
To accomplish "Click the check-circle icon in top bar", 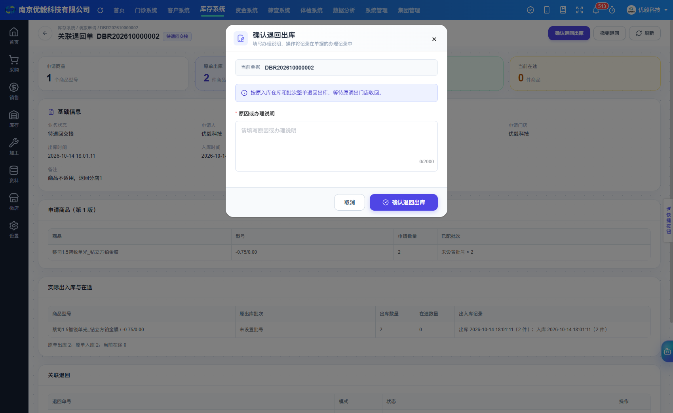I will [530, 10].
